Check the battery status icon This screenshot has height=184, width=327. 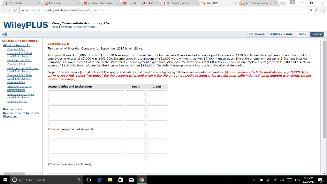coord(261,180)
